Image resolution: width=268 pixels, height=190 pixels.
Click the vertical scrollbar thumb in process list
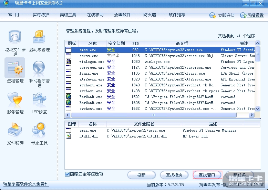point(258,54)
